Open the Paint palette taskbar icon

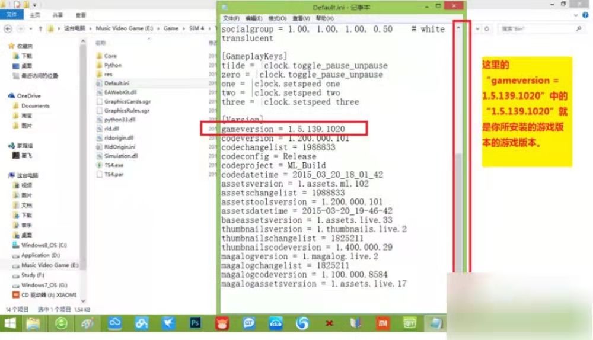point(88,323)
